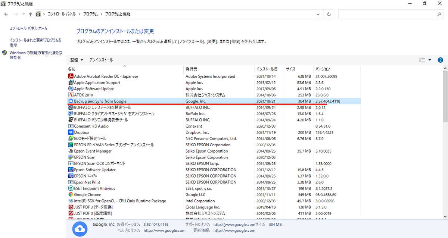Image resolution: width=448 pixels, height=238 pixels.
Task: Sort by インストール日 column header
Action: 269,69
